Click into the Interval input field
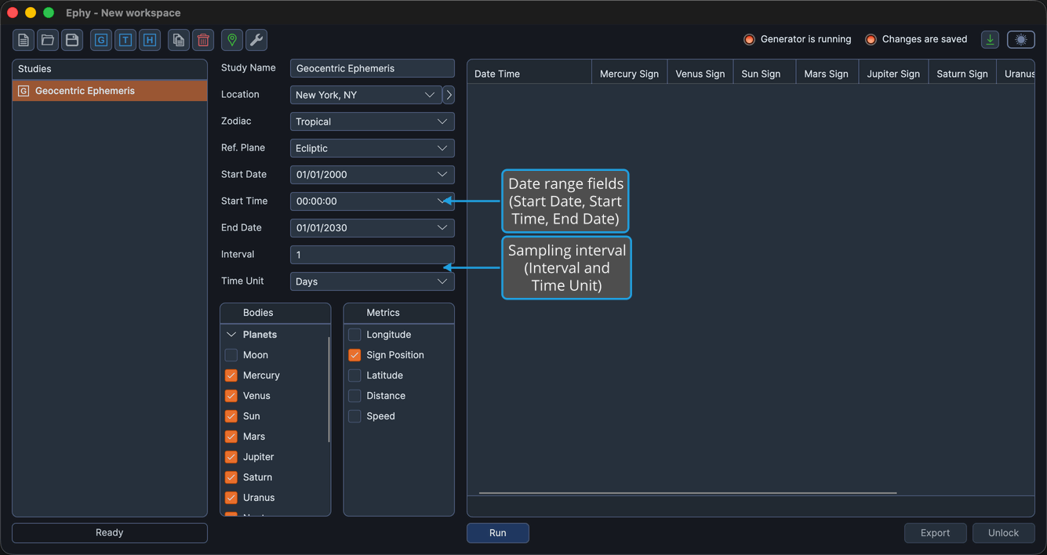The width and height of the screenshot is (1047, 555). 372,255
